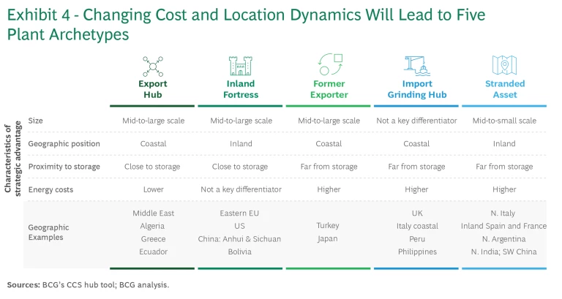Click the Ecuador example
Viewport: 562px width, 299px height.
click(154, 251)
